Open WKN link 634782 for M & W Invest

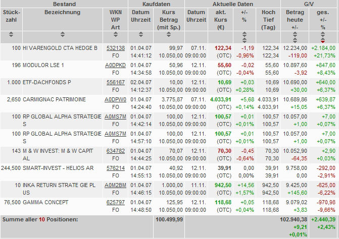click(x=116, y=151)
